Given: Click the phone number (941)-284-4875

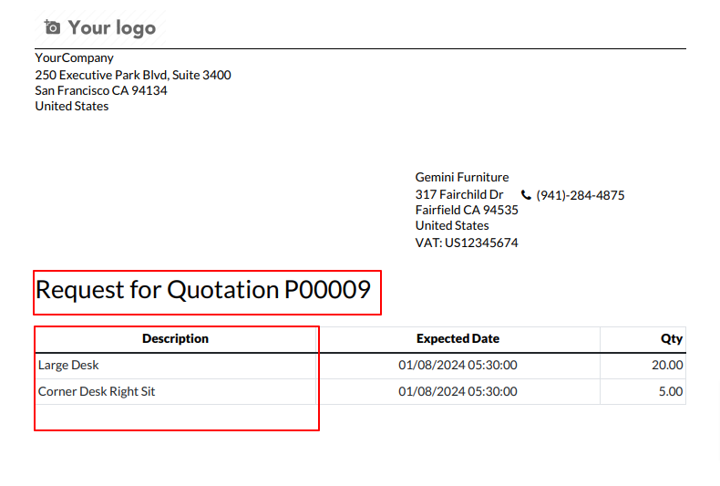Looking at the screenshot, I should (581, 195).
